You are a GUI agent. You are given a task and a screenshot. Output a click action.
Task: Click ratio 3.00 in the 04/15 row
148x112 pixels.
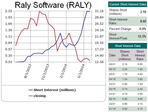(140, 79)
